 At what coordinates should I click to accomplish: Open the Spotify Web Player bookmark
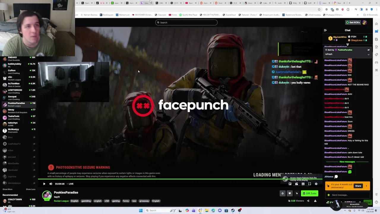click(188, 15)
